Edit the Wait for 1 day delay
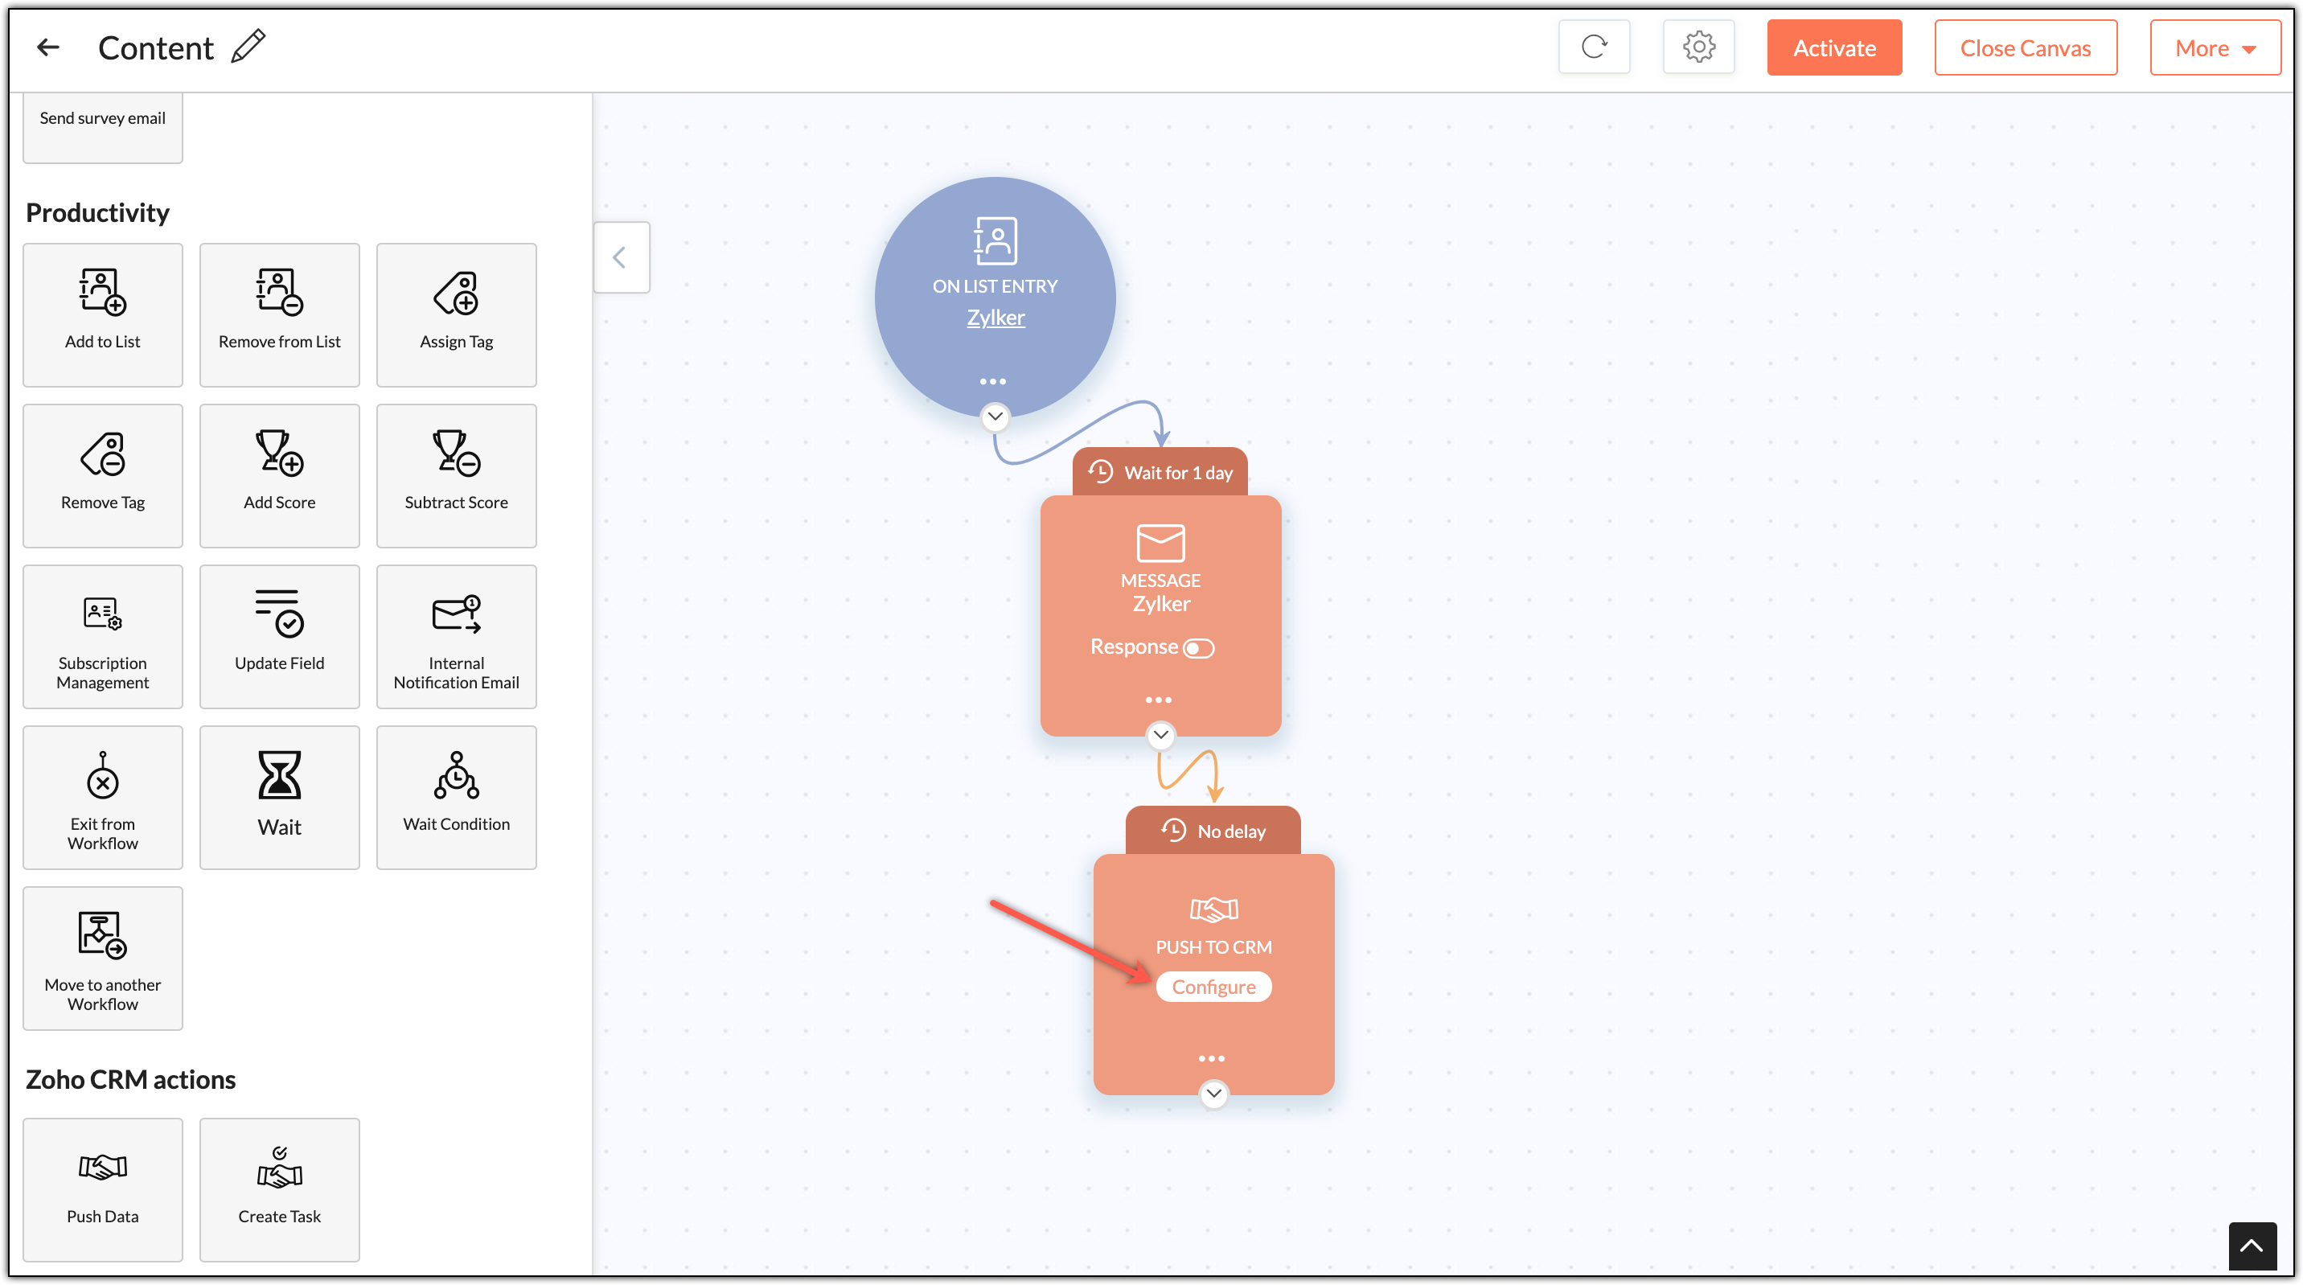 coord(1160,472)
